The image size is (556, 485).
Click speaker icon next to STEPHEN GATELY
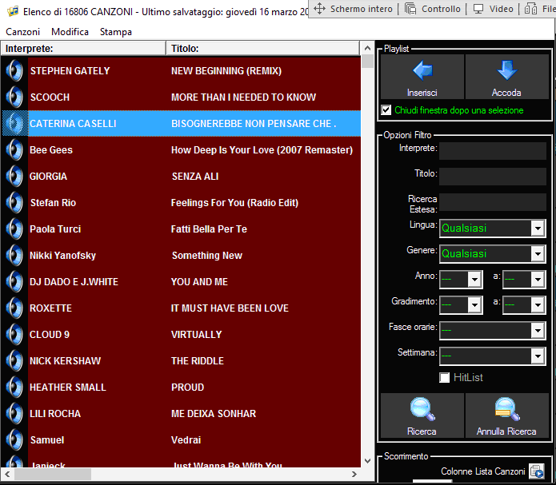(x=14, y=70)
